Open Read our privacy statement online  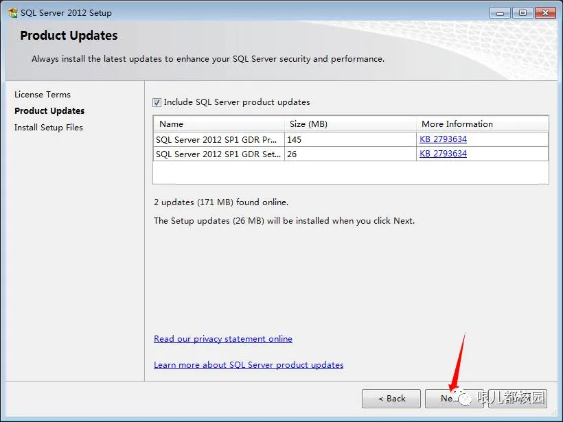tap(223, 339)
